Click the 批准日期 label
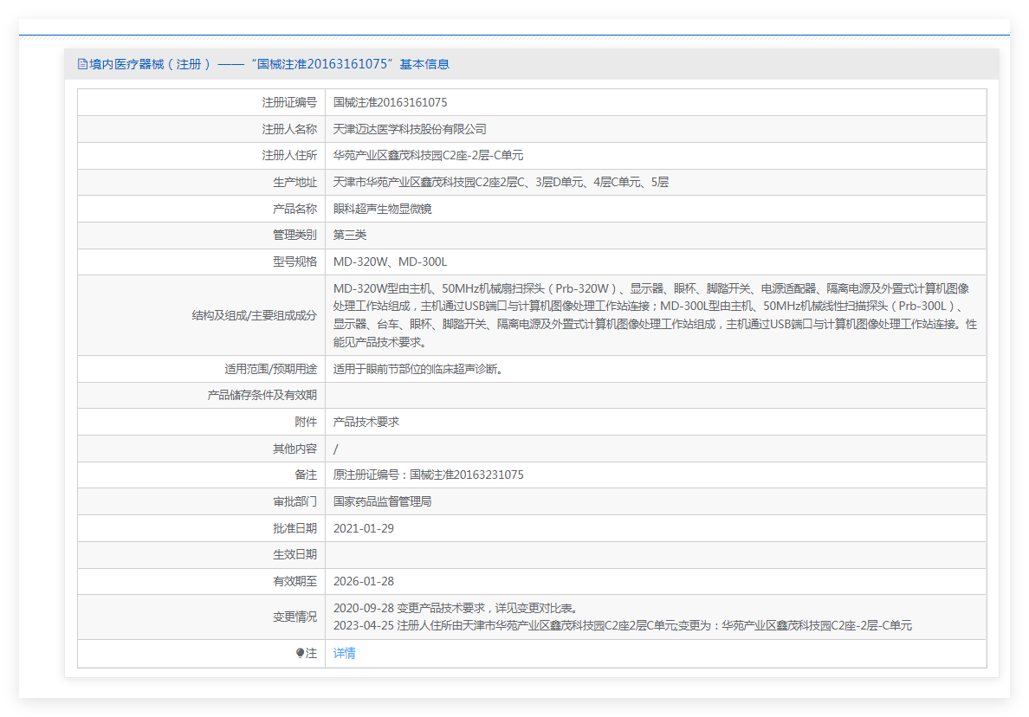This screenshot has height=717, width=1029. click(294, 529)
